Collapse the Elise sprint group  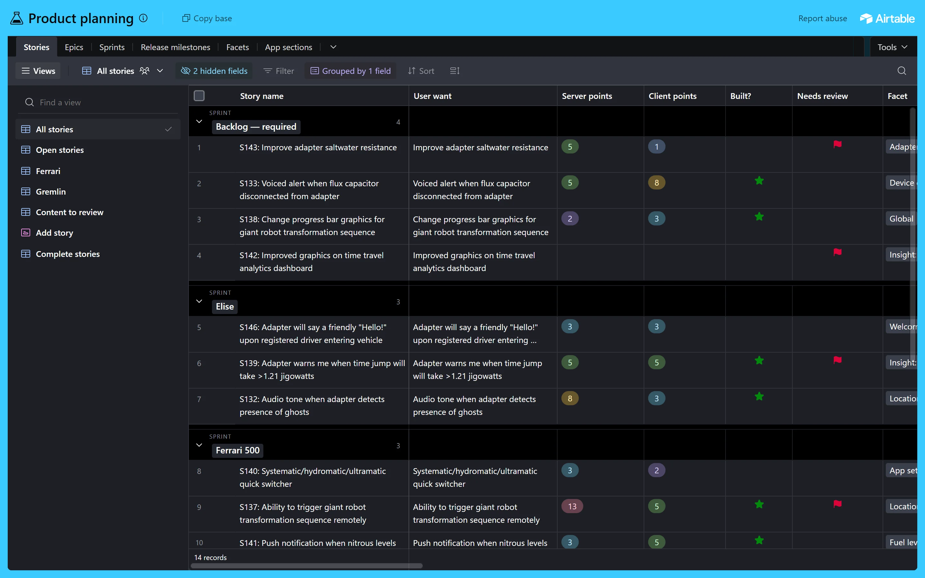click(199, 301)
